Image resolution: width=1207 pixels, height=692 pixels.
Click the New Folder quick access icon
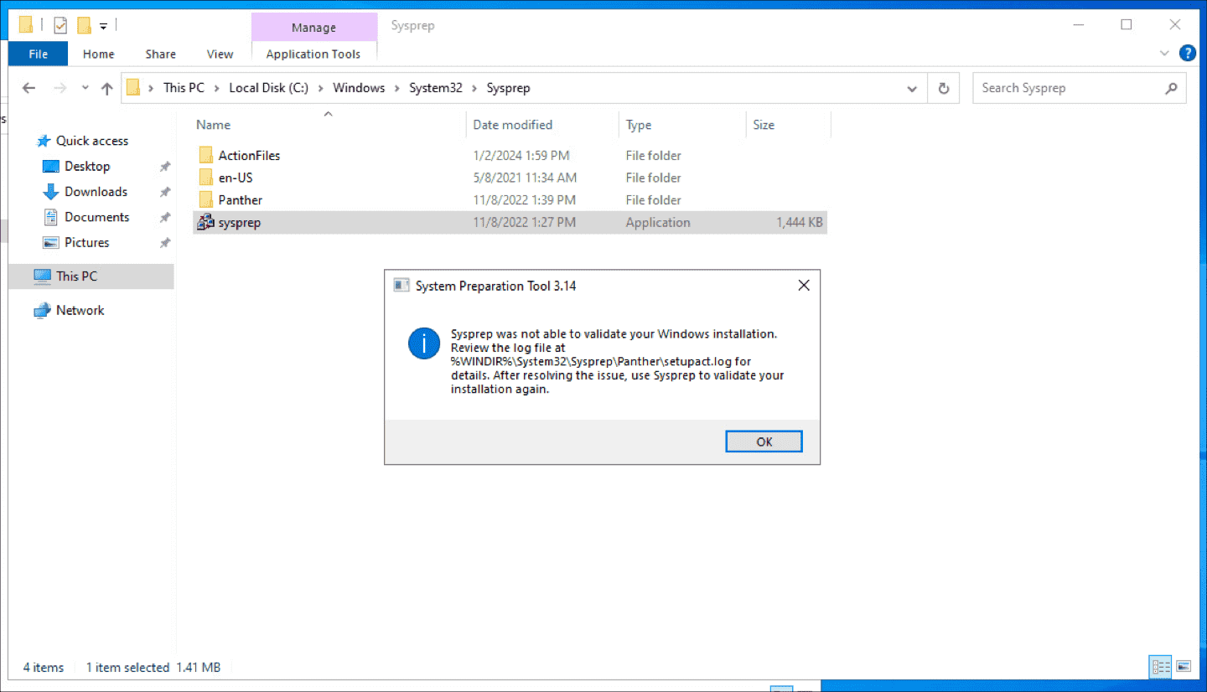click(84, 25)
